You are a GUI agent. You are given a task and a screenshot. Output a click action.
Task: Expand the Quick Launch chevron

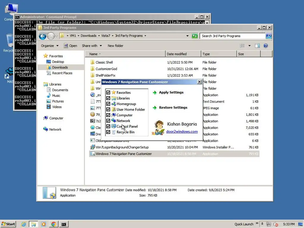pyautogui.click(x=257, y=223)
